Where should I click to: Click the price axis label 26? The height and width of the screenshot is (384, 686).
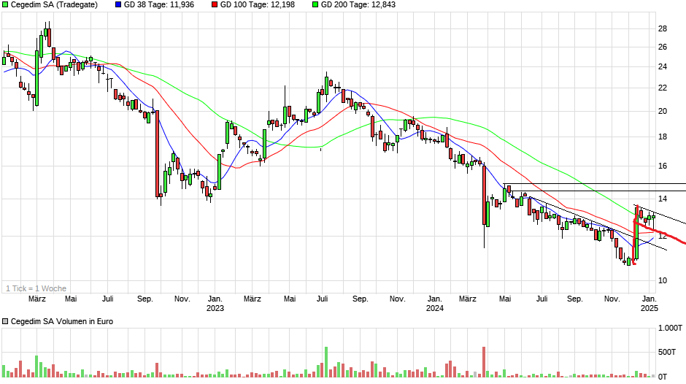click(x=663, y=47)
